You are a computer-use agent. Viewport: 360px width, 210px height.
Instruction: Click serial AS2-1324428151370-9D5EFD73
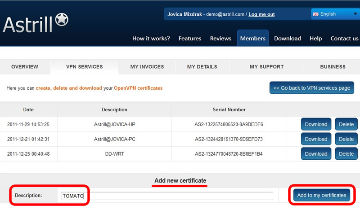pyautogui.click(x=229, y=139)
